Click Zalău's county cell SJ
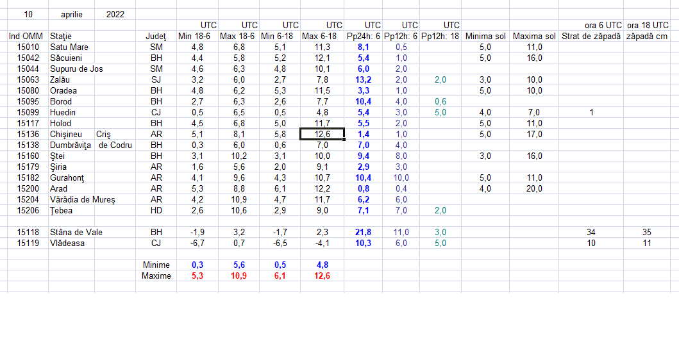The height and width of the screenshot is (346, 679). click(x=156, y=80)
